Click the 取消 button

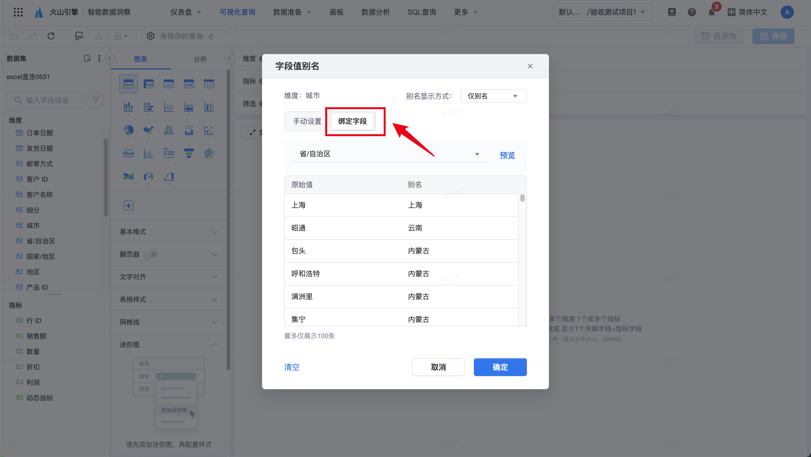(x=438, y=367)
